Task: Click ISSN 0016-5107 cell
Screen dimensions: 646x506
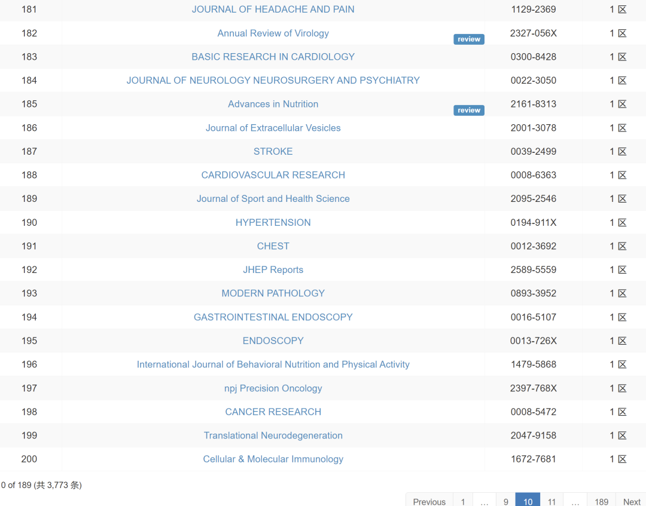Action: click(x=533, y=317)
